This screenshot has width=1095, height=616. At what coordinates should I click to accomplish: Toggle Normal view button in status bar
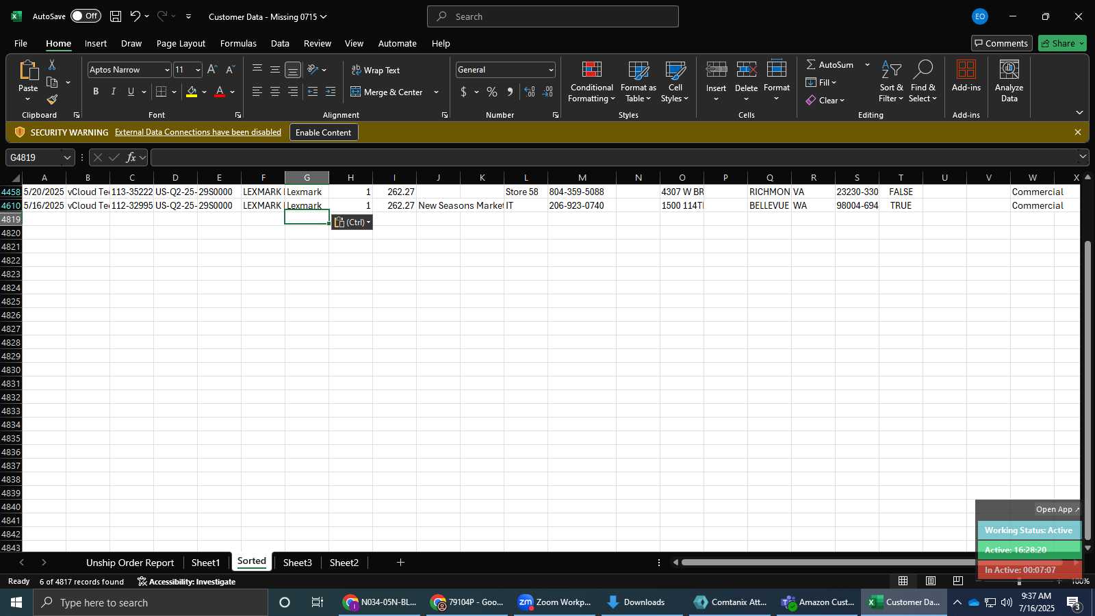coord(903,581)
